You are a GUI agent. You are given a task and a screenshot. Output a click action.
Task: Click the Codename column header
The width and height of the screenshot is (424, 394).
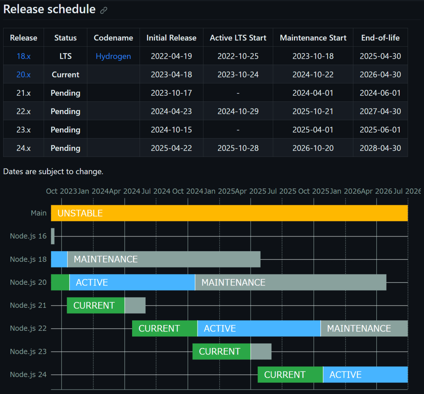[x=113, y=38]
